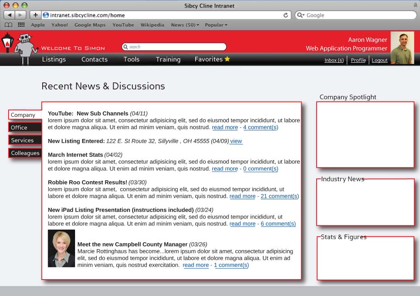Viewport: 420px width, 296px height.
Task: Click the back navigation arrow in Safari
Action: tap(9, 15)
